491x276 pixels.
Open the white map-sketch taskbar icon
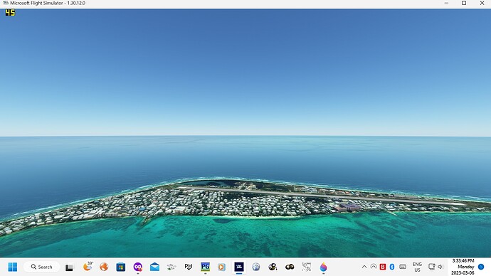pyautogui.click(x=307, y=267)
